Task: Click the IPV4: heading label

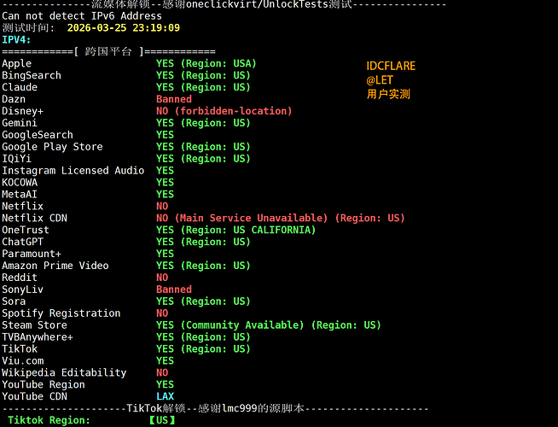Action: (16, 39)
